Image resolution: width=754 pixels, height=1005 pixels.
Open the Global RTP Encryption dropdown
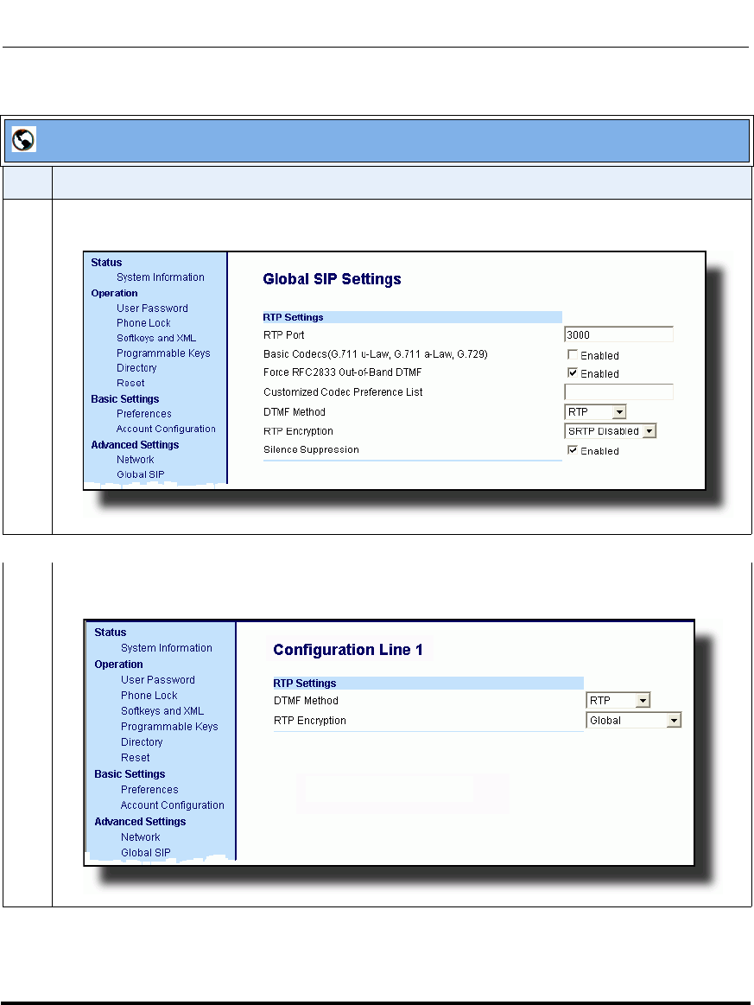click(634, 721)
